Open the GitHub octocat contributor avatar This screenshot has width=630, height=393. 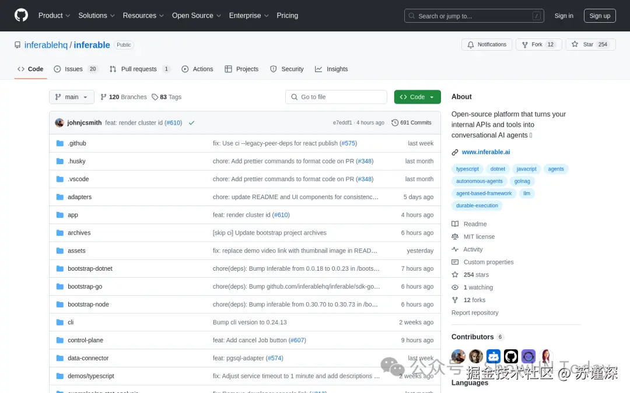click(511, 356)
